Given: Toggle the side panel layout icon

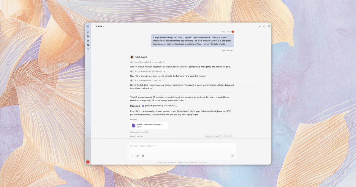Looking at the screenshot, I should coord(269,26).
